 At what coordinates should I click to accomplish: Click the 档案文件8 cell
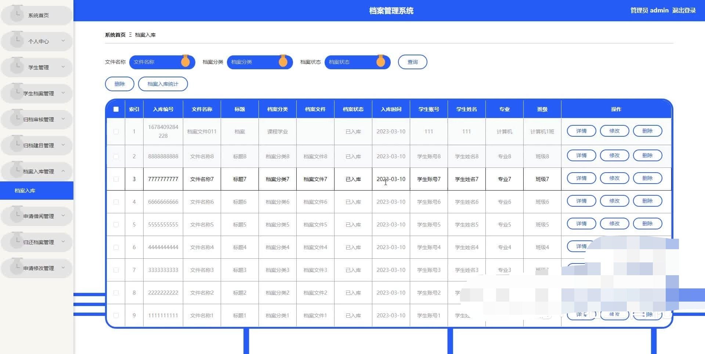pyautogui.click(x=315, y=156)
